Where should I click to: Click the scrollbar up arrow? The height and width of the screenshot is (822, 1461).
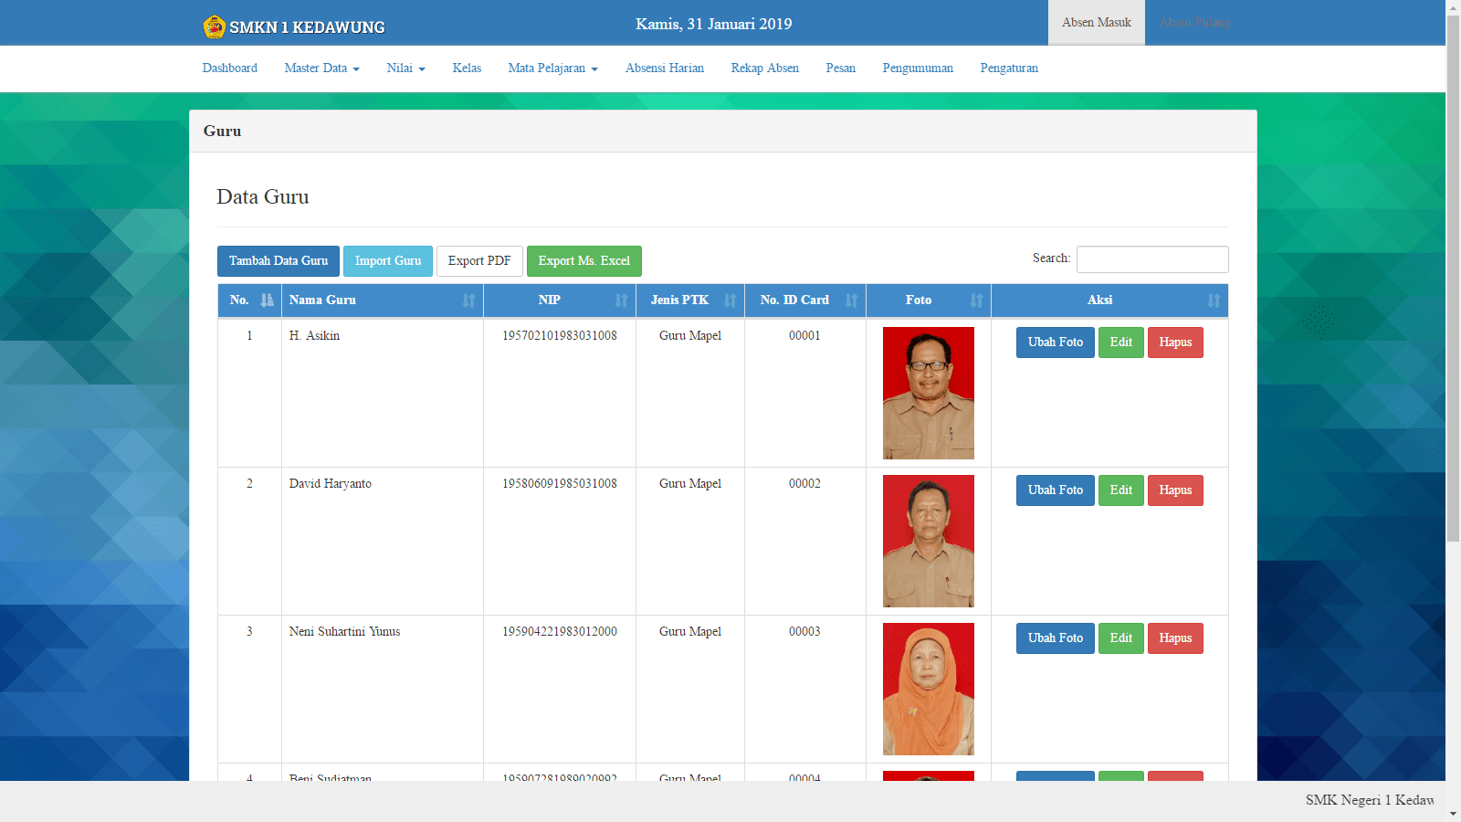pyautogui.click(x=1454, y=7)
